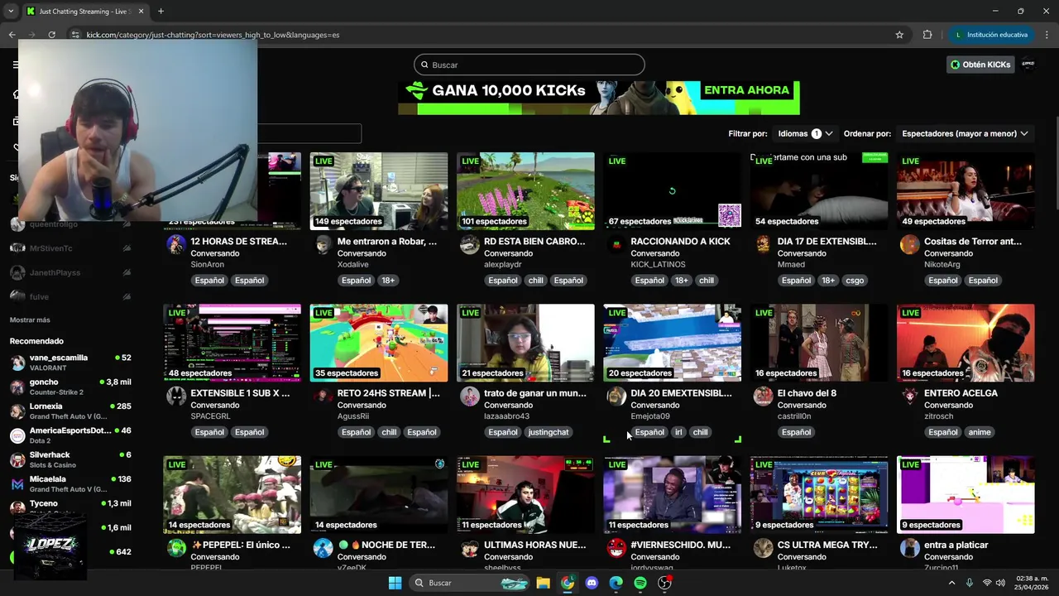Click Emejota09 channel avatar

pos(616,396)
